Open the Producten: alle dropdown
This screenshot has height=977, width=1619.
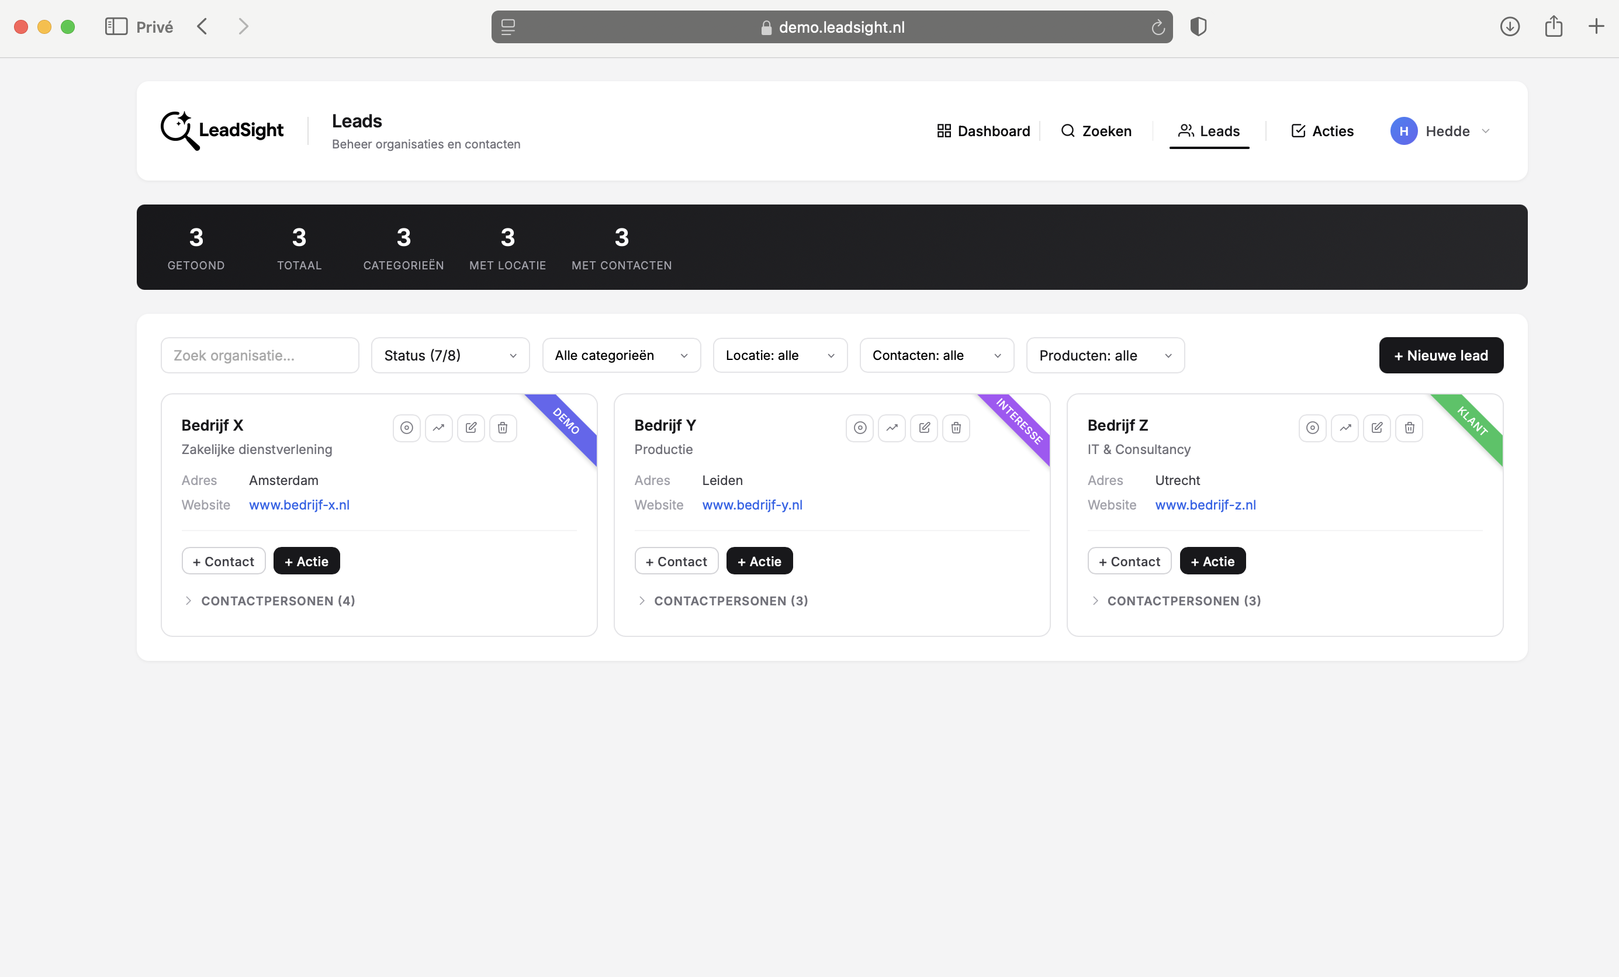click(x=1105, y=355)
